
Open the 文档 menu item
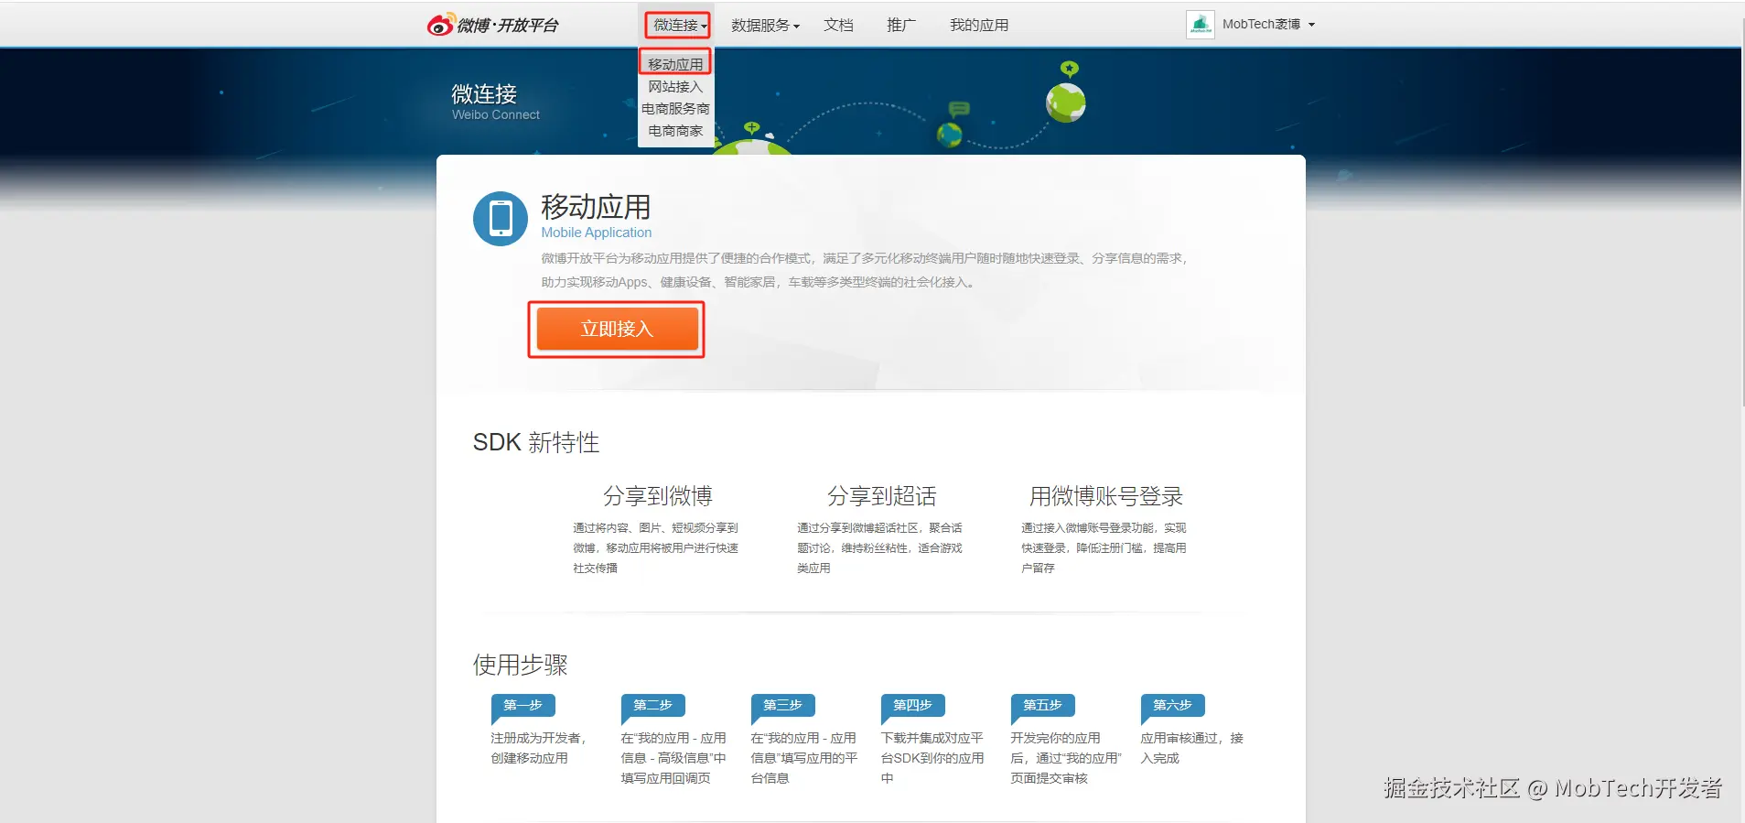point(838,26)
